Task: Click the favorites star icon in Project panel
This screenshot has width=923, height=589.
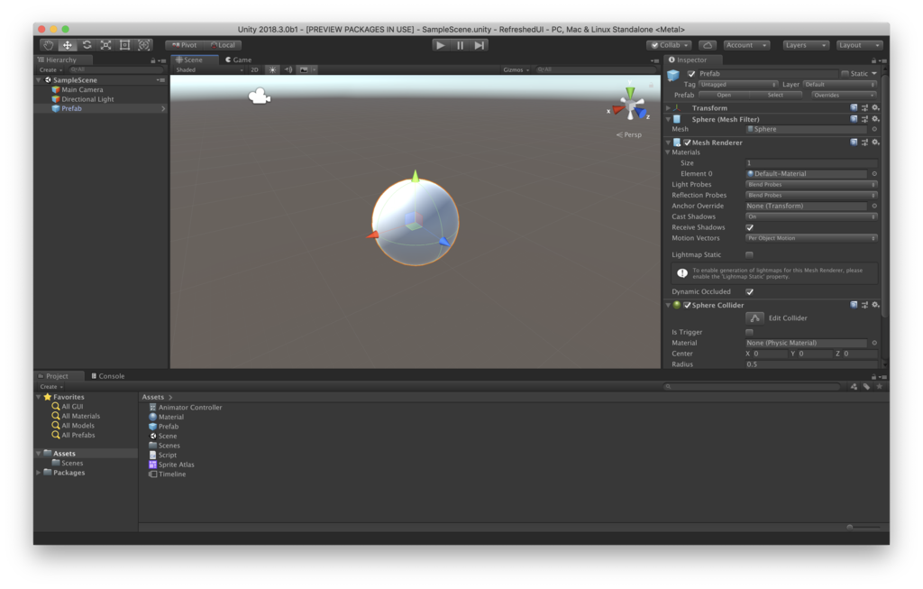Action: click(x=880, y=386)
